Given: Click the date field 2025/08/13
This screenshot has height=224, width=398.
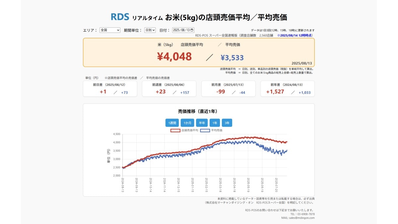Looking at the screenshot, I should click(183, 30).
